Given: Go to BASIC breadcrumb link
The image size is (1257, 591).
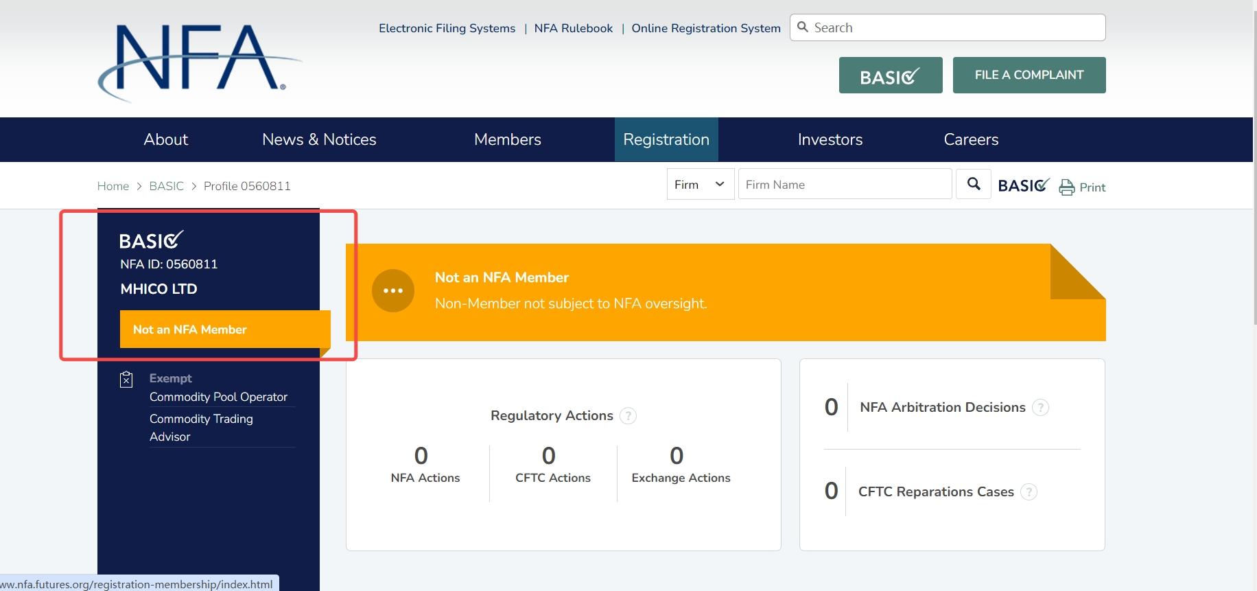Looking at the screenshot, I should click(167, 186).
